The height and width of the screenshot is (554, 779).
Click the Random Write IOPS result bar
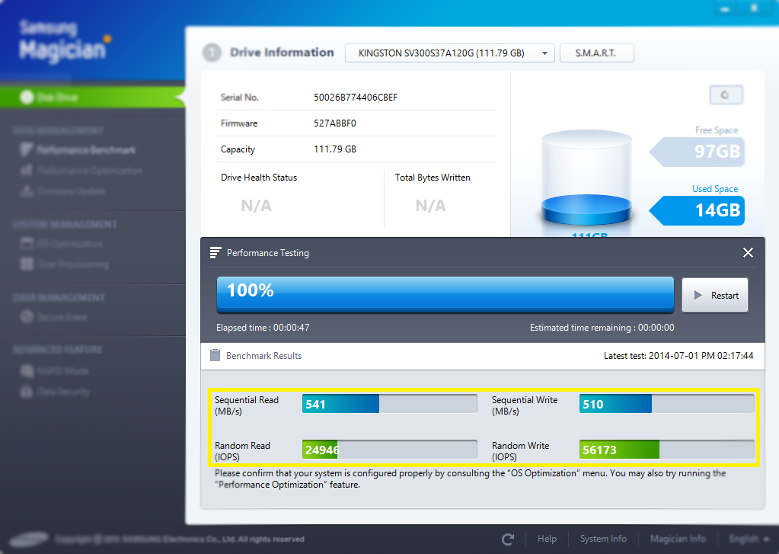(x=667, y=450)
